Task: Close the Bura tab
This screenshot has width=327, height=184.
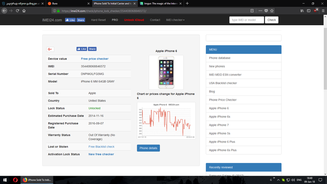Action: pyautogui.click(x=88, y=4)
